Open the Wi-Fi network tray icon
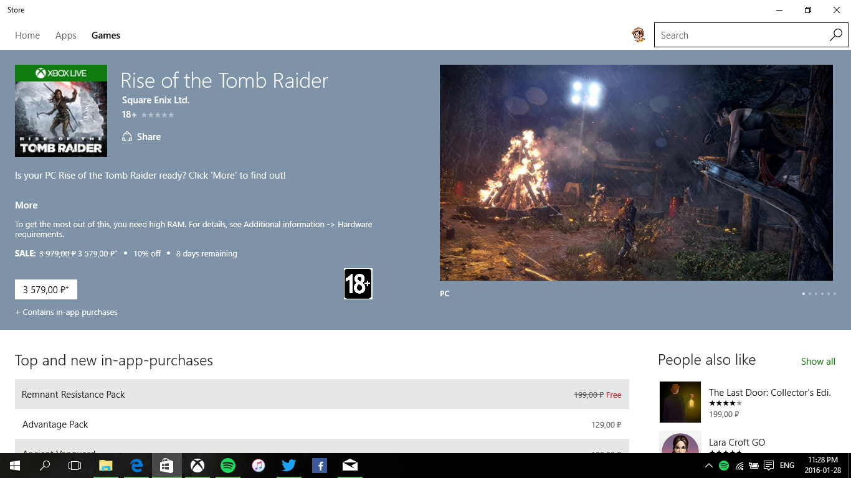The width and height of the screenshot is (851, 478). pyautogui.click(x=739, y=466)
